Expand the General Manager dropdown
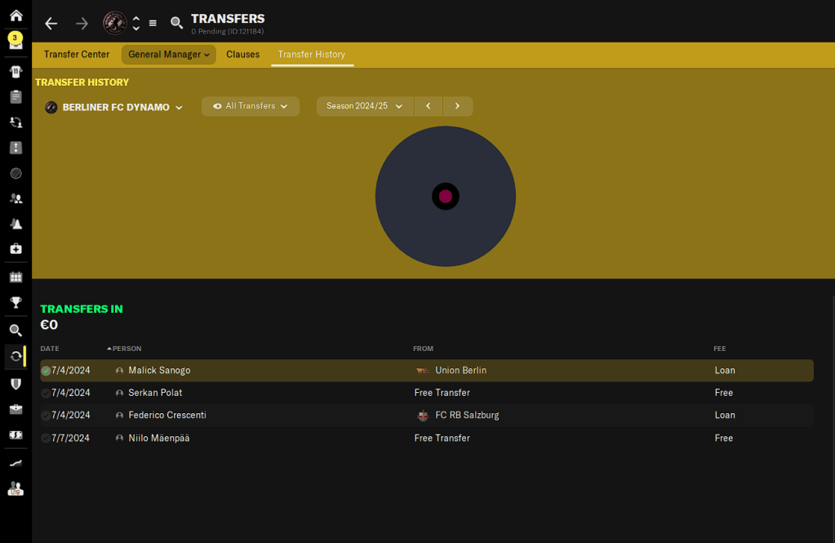Image resolution: width=835 pixels, height=543 pixels. tap(168, 55)
